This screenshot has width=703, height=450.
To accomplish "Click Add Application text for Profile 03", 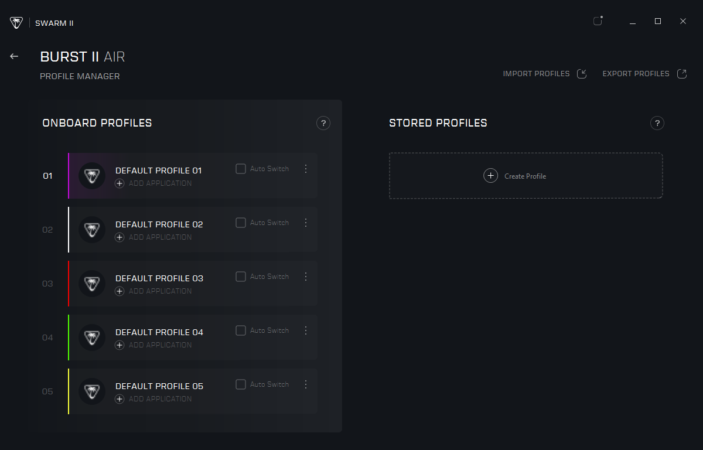I will coord(160,291).
